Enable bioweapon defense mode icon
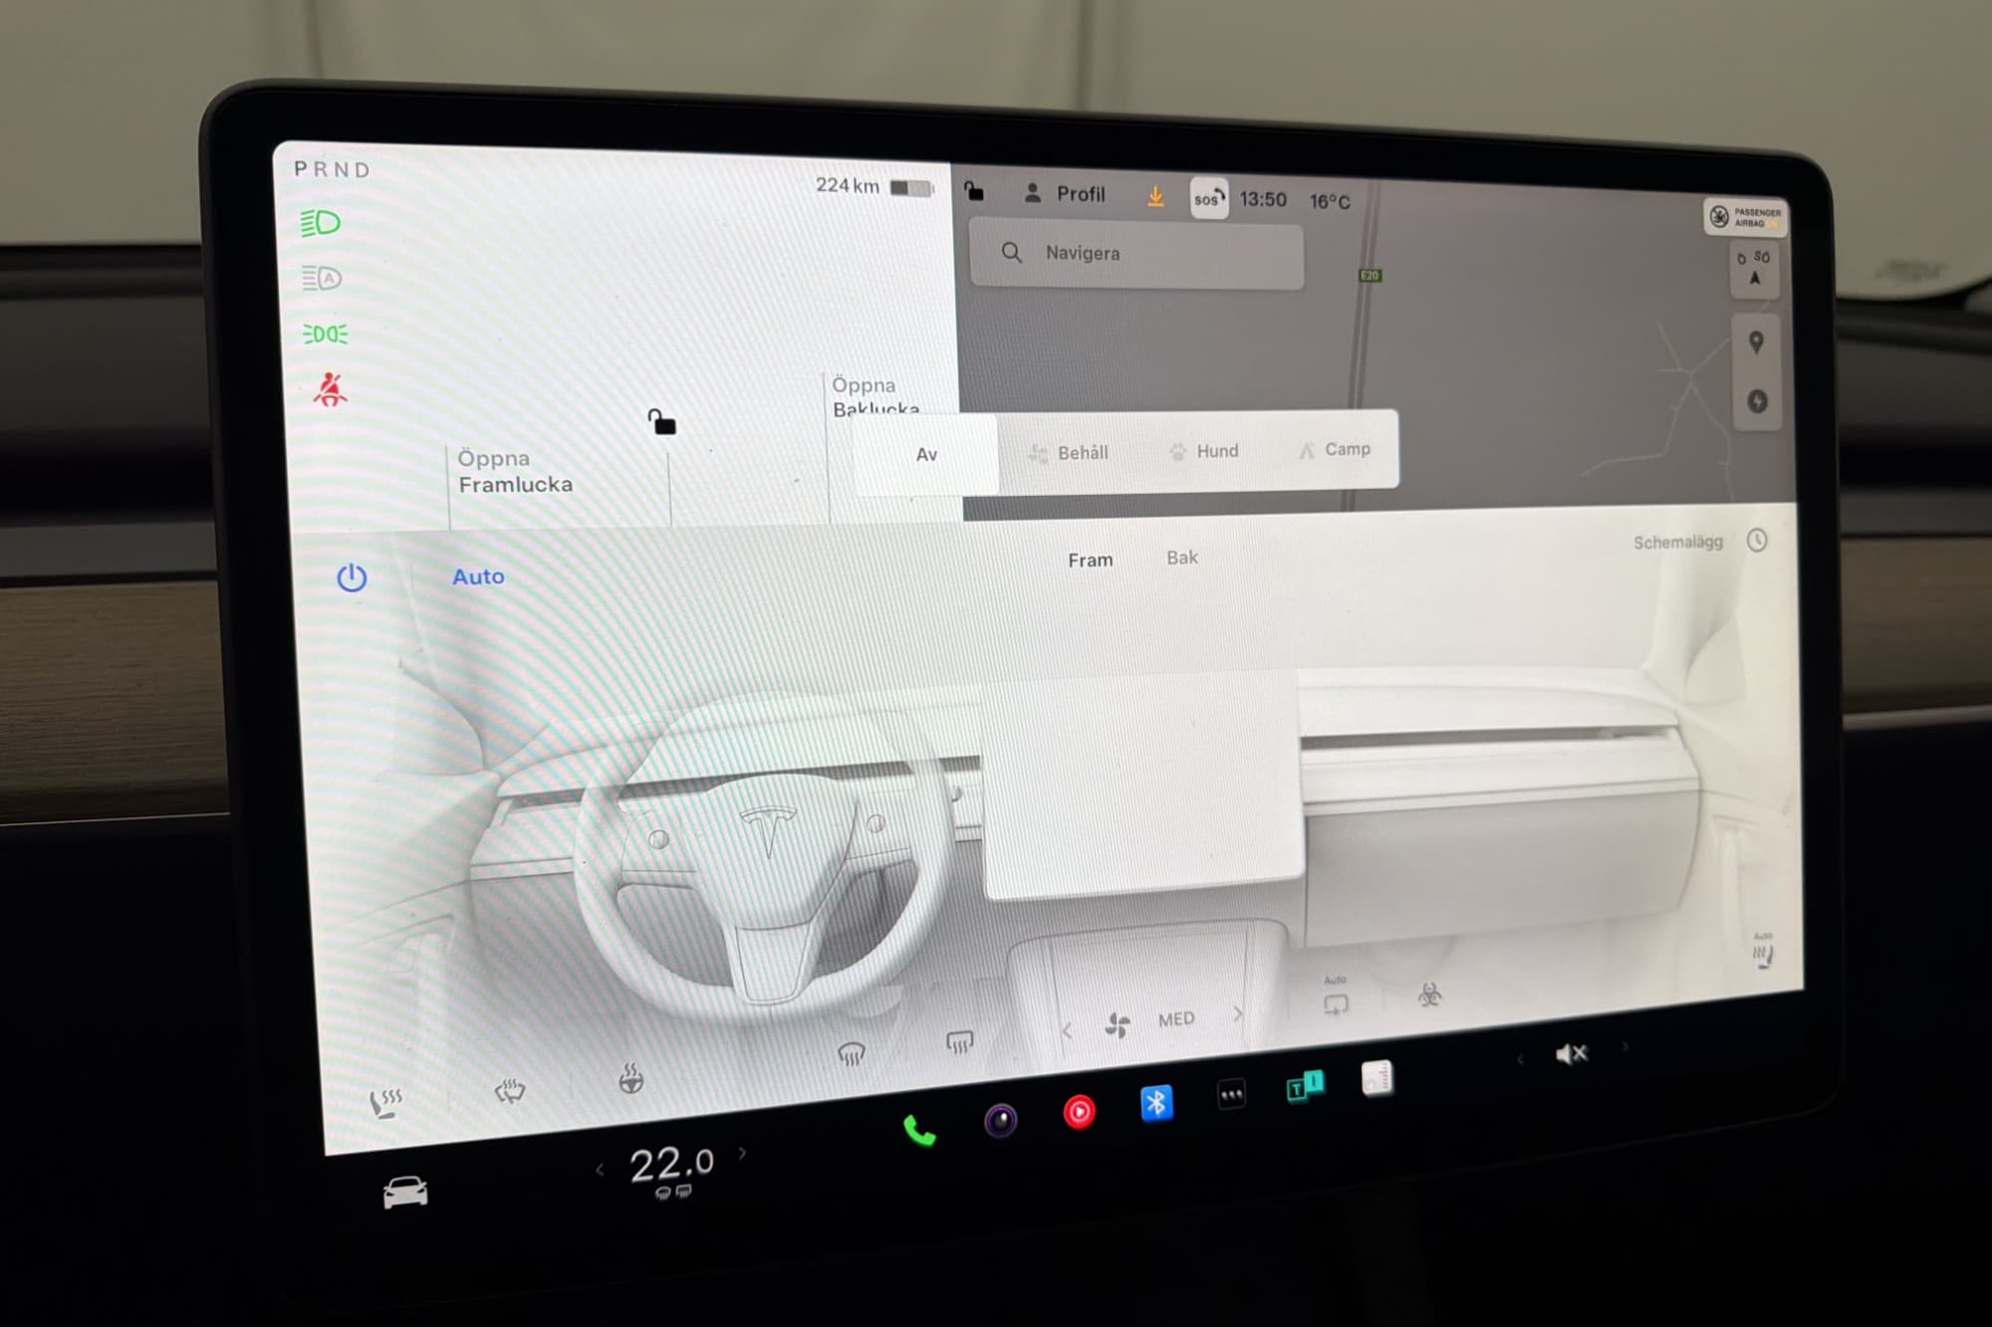1992x1327 pixels. [x=1429, y=994]
